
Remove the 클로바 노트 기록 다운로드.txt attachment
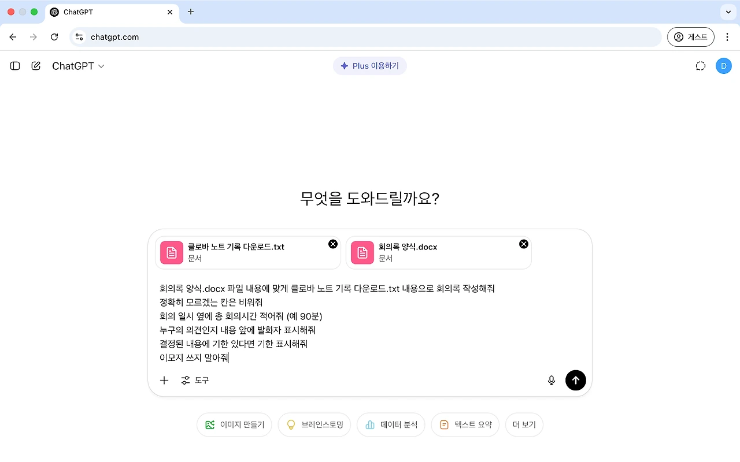click(333, 244)
